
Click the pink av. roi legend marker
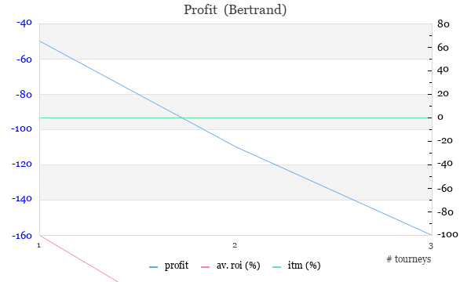point(205,266)
